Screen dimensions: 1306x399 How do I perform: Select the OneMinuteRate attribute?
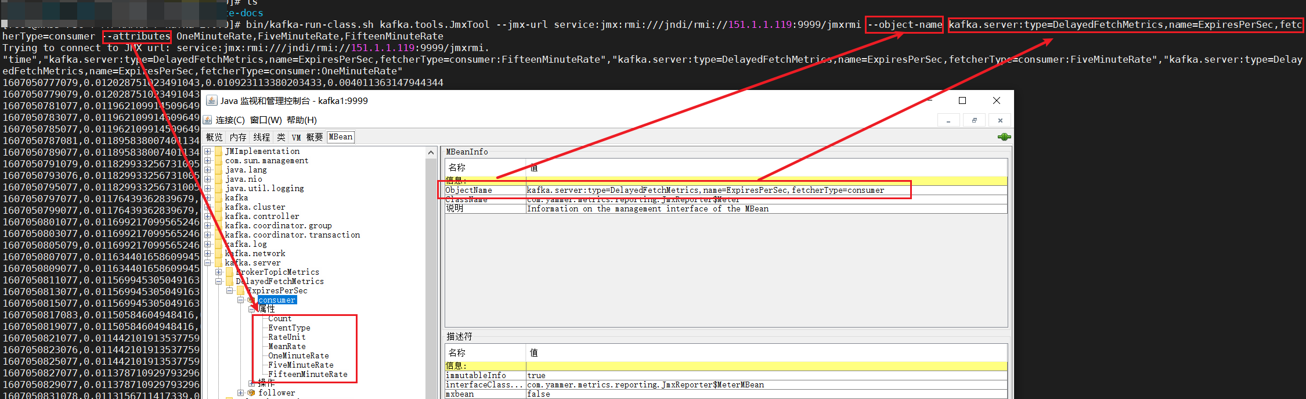click(x=298, y=356)
